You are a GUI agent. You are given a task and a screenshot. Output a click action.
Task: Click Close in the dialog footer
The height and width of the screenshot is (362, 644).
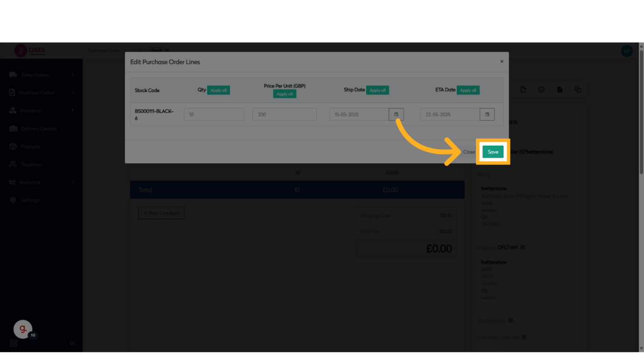pyautogui.click(x=468, y=152)
